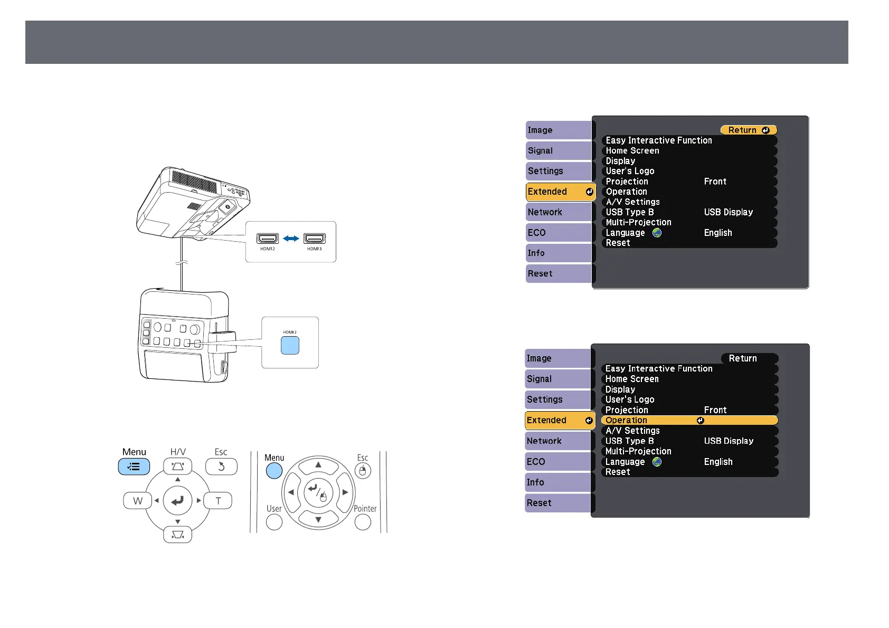Click the up arrow on the remote dial
Image resolution: width=889 pixels, height=628 pixels.
pyautogui.click(x=318, y=465)
